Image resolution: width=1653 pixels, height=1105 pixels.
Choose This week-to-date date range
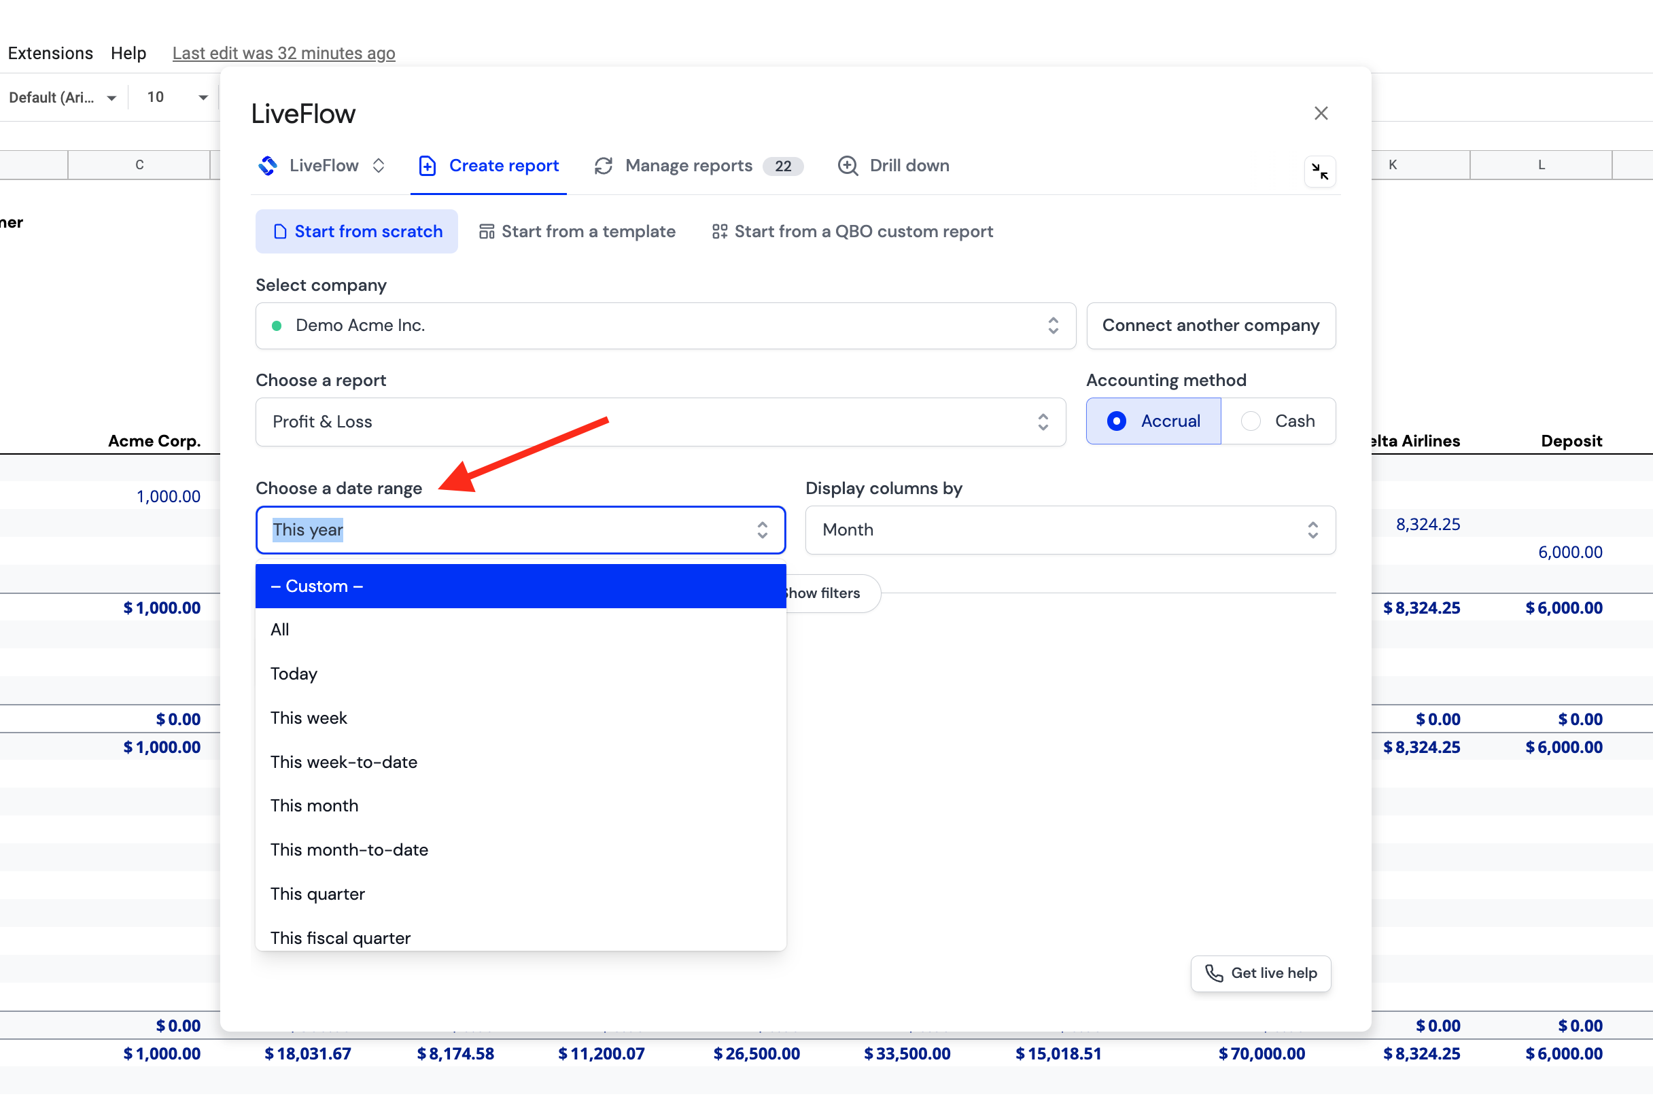520,762
